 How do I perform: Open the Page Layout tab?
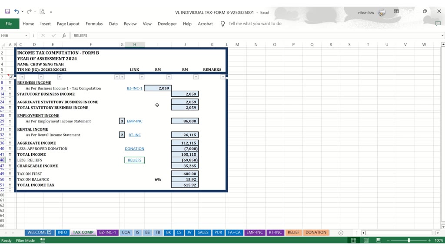click(x=68, y=24)
